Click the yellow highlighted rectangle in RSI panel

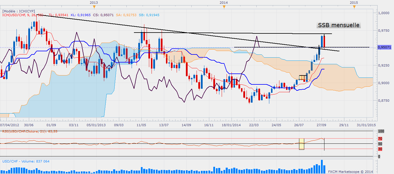point(301,144)
